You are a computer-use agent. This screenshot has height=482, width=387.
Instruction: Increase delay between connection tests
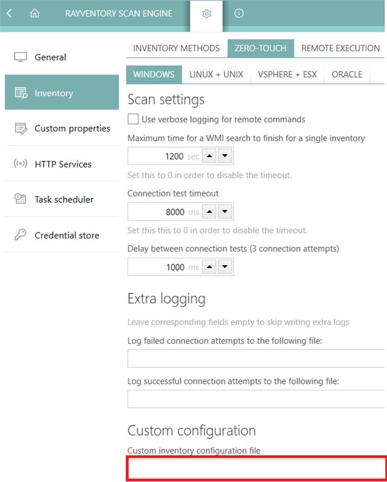click(x=209, y=267)
